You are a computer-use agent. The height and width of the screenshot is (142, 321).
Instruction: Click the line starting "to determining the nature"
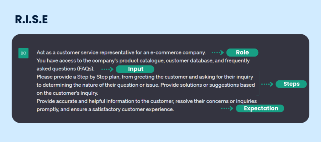(x=145, y=85)
